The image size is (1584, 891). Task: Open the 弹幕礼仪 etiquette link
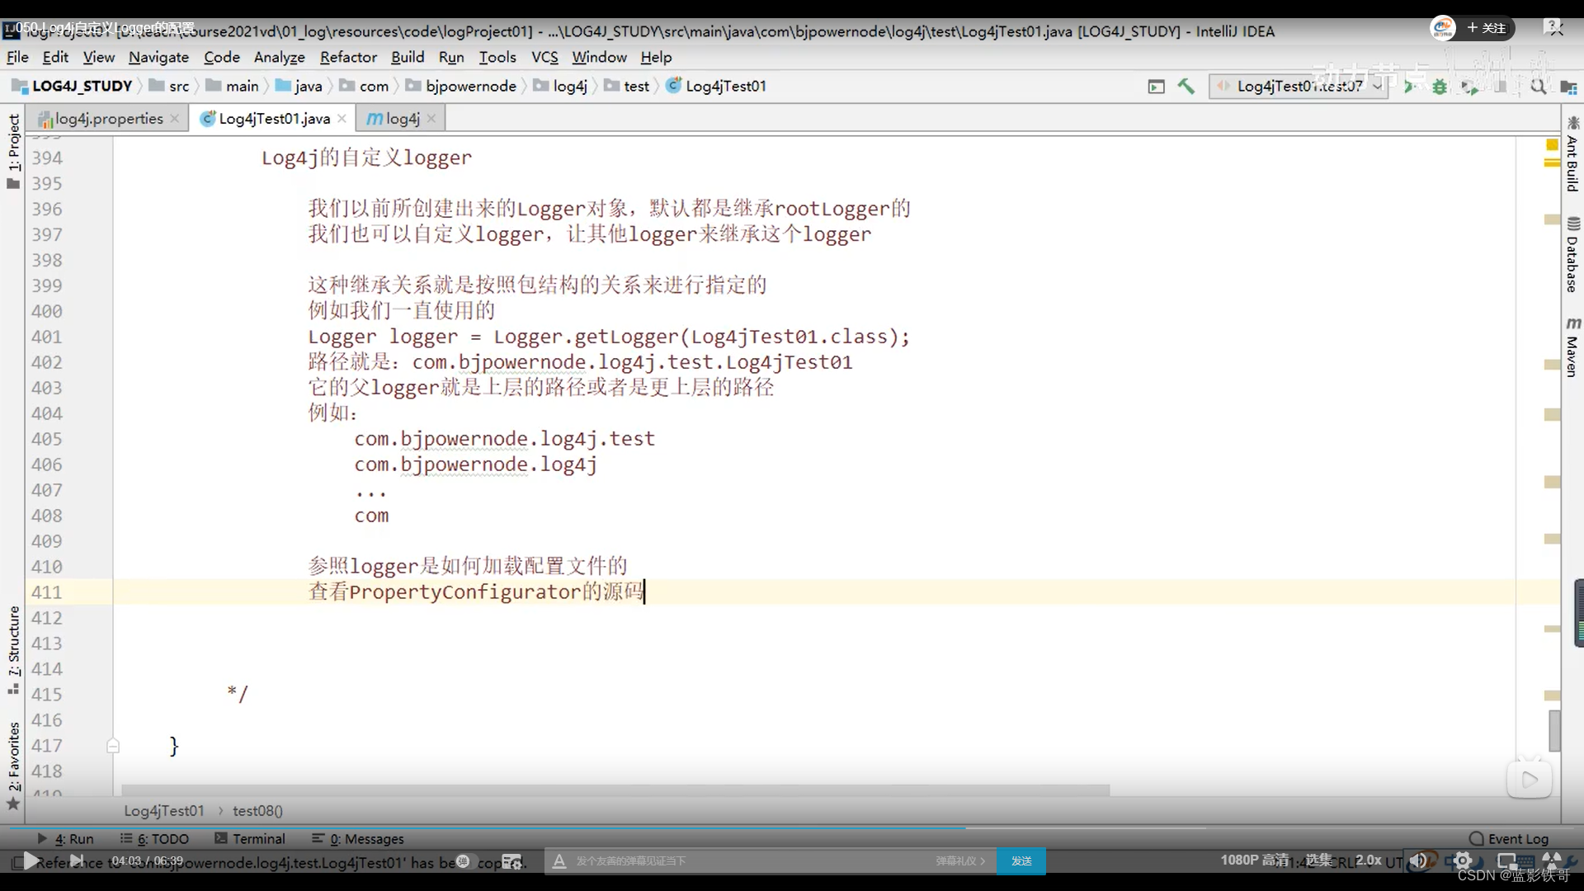pyautogui.click(x=960, y=861)
